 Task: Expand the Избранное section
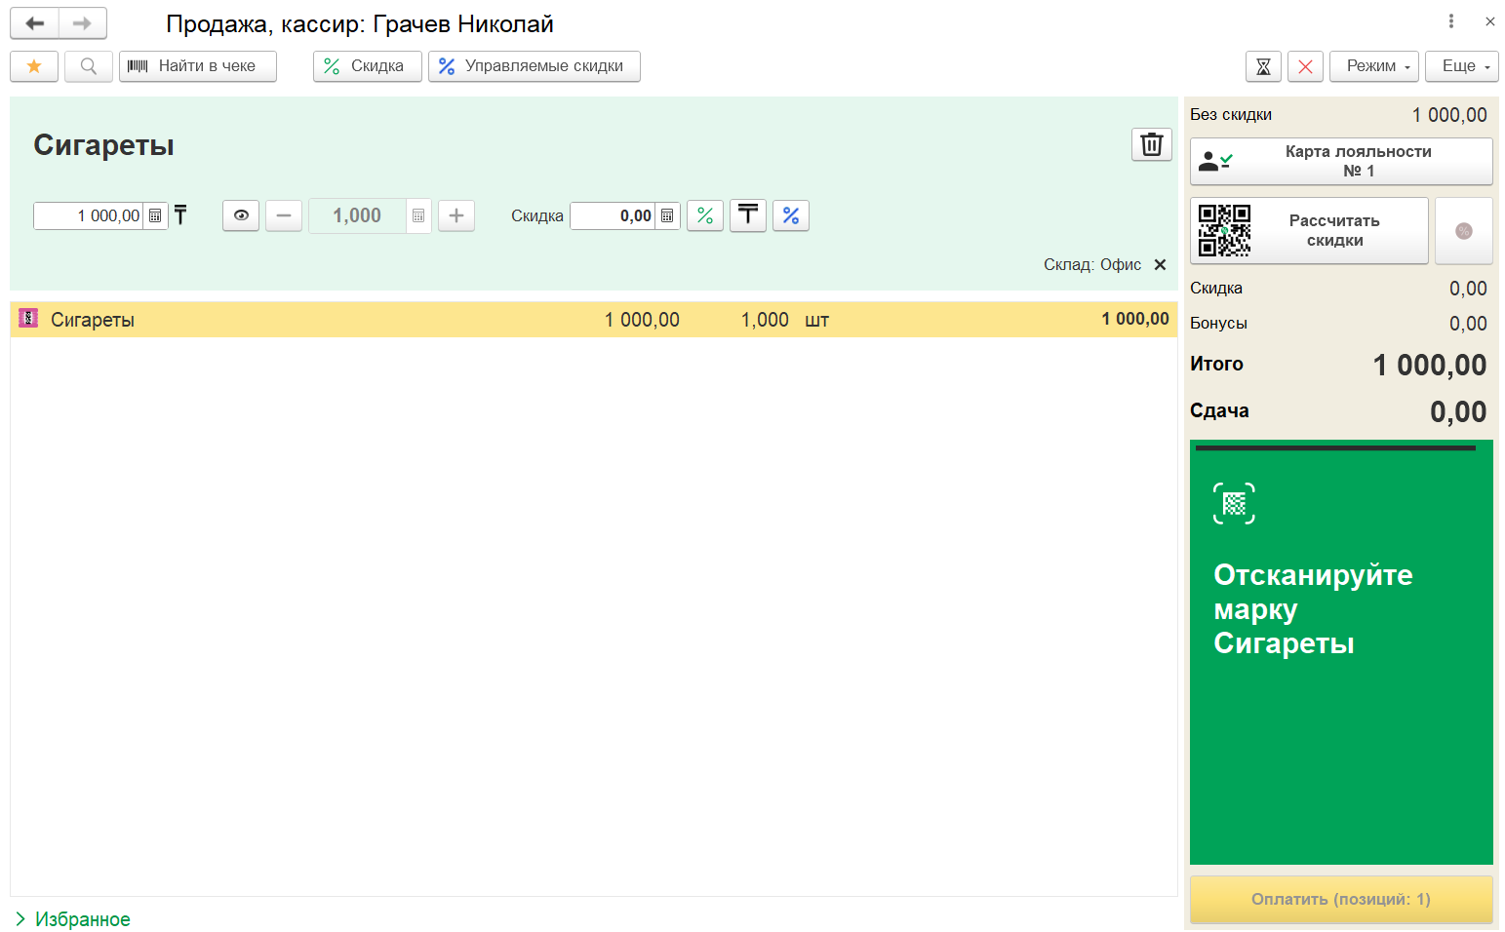(x=73, y=919)
